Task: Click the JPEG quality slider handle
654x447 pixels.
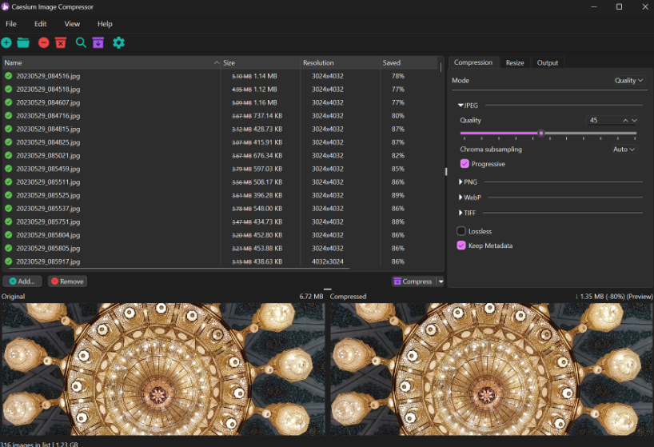Action: point(541,134)
